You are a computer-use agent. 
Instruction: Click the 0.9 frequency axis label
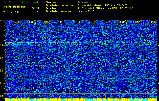tap(2, 58)
